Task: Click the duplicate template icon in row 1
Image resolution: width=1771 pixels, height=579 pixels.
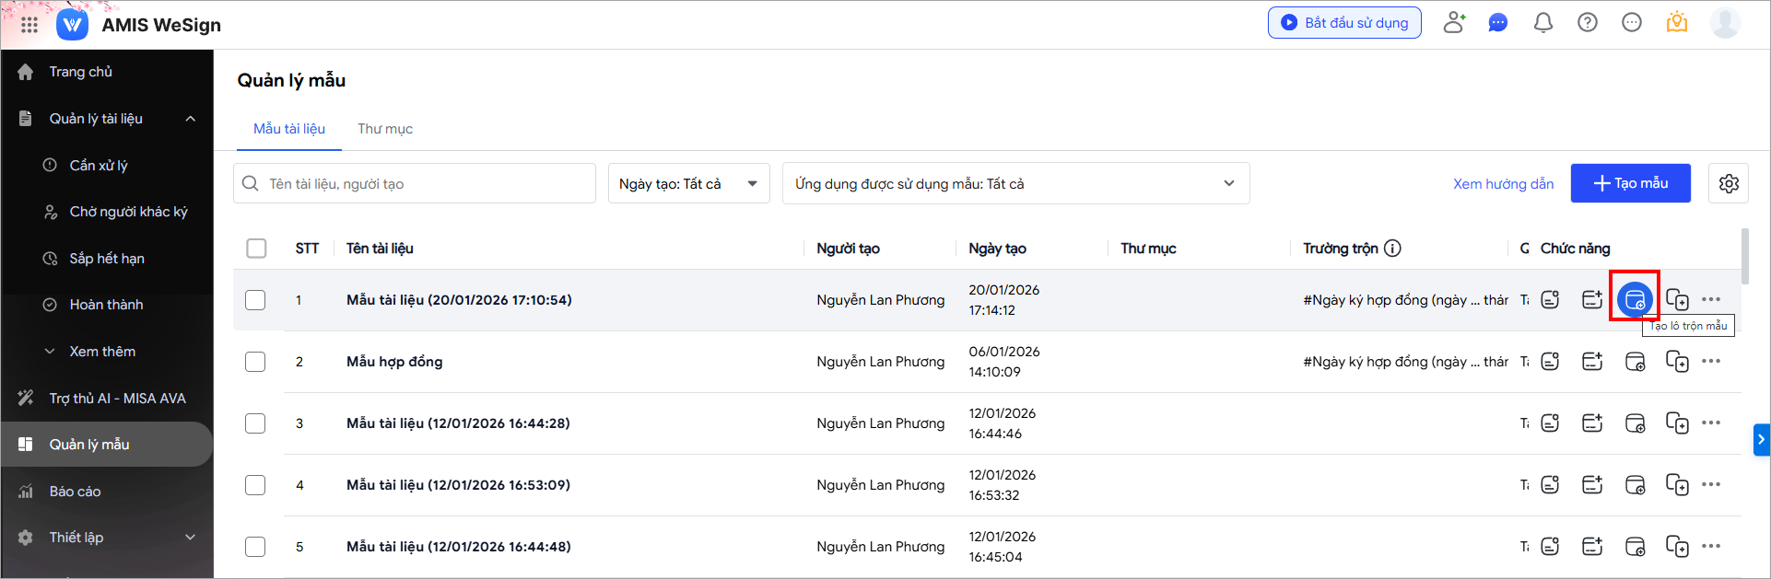Action: [x=1677, y=300]
